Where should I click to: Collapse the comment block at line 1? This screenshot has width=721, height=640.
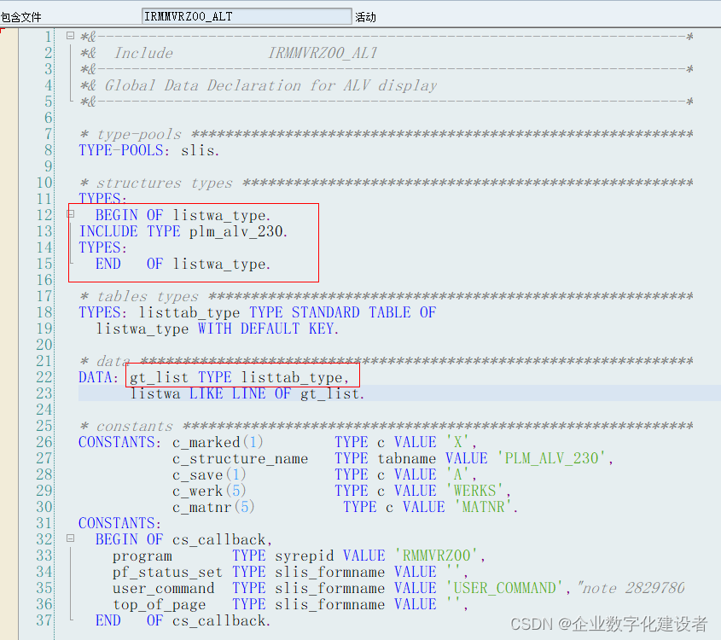tap(71, 36)
